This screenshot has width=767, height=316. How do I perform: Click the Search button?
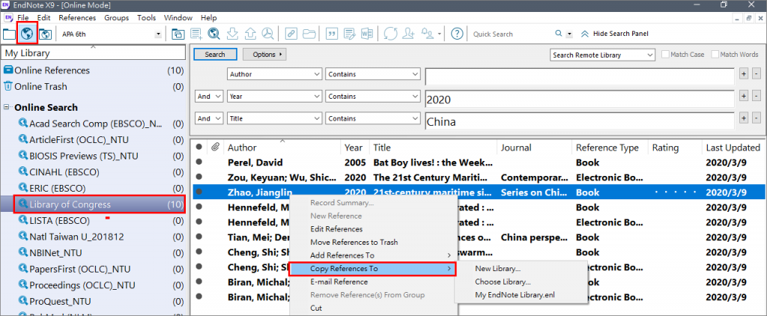point(215,55)
